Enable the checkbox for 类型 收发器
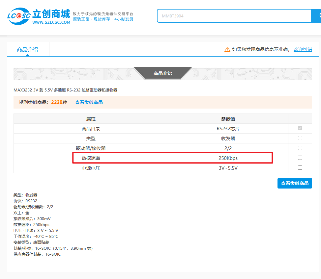This screenshot has height=279, width=321. (300, 138)
